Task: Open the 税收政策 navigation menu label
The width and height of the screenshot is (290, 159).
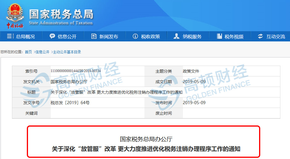Action: click(x=151, y=36)
